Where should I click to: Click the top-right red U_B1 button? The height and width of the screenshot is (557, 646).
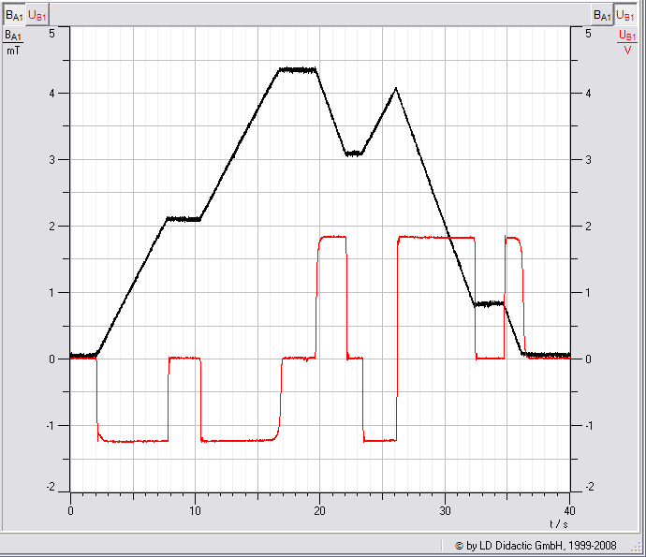tap(626, 15)
